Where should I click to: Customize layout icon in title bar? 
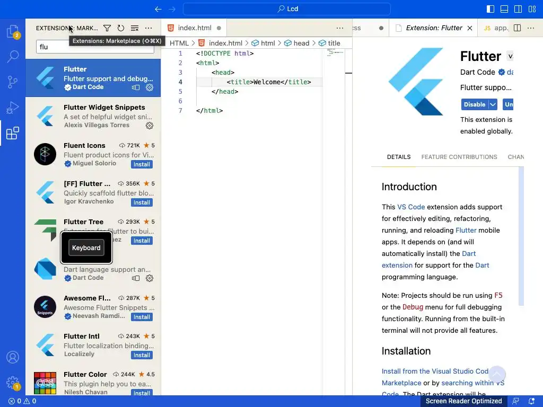532,9
